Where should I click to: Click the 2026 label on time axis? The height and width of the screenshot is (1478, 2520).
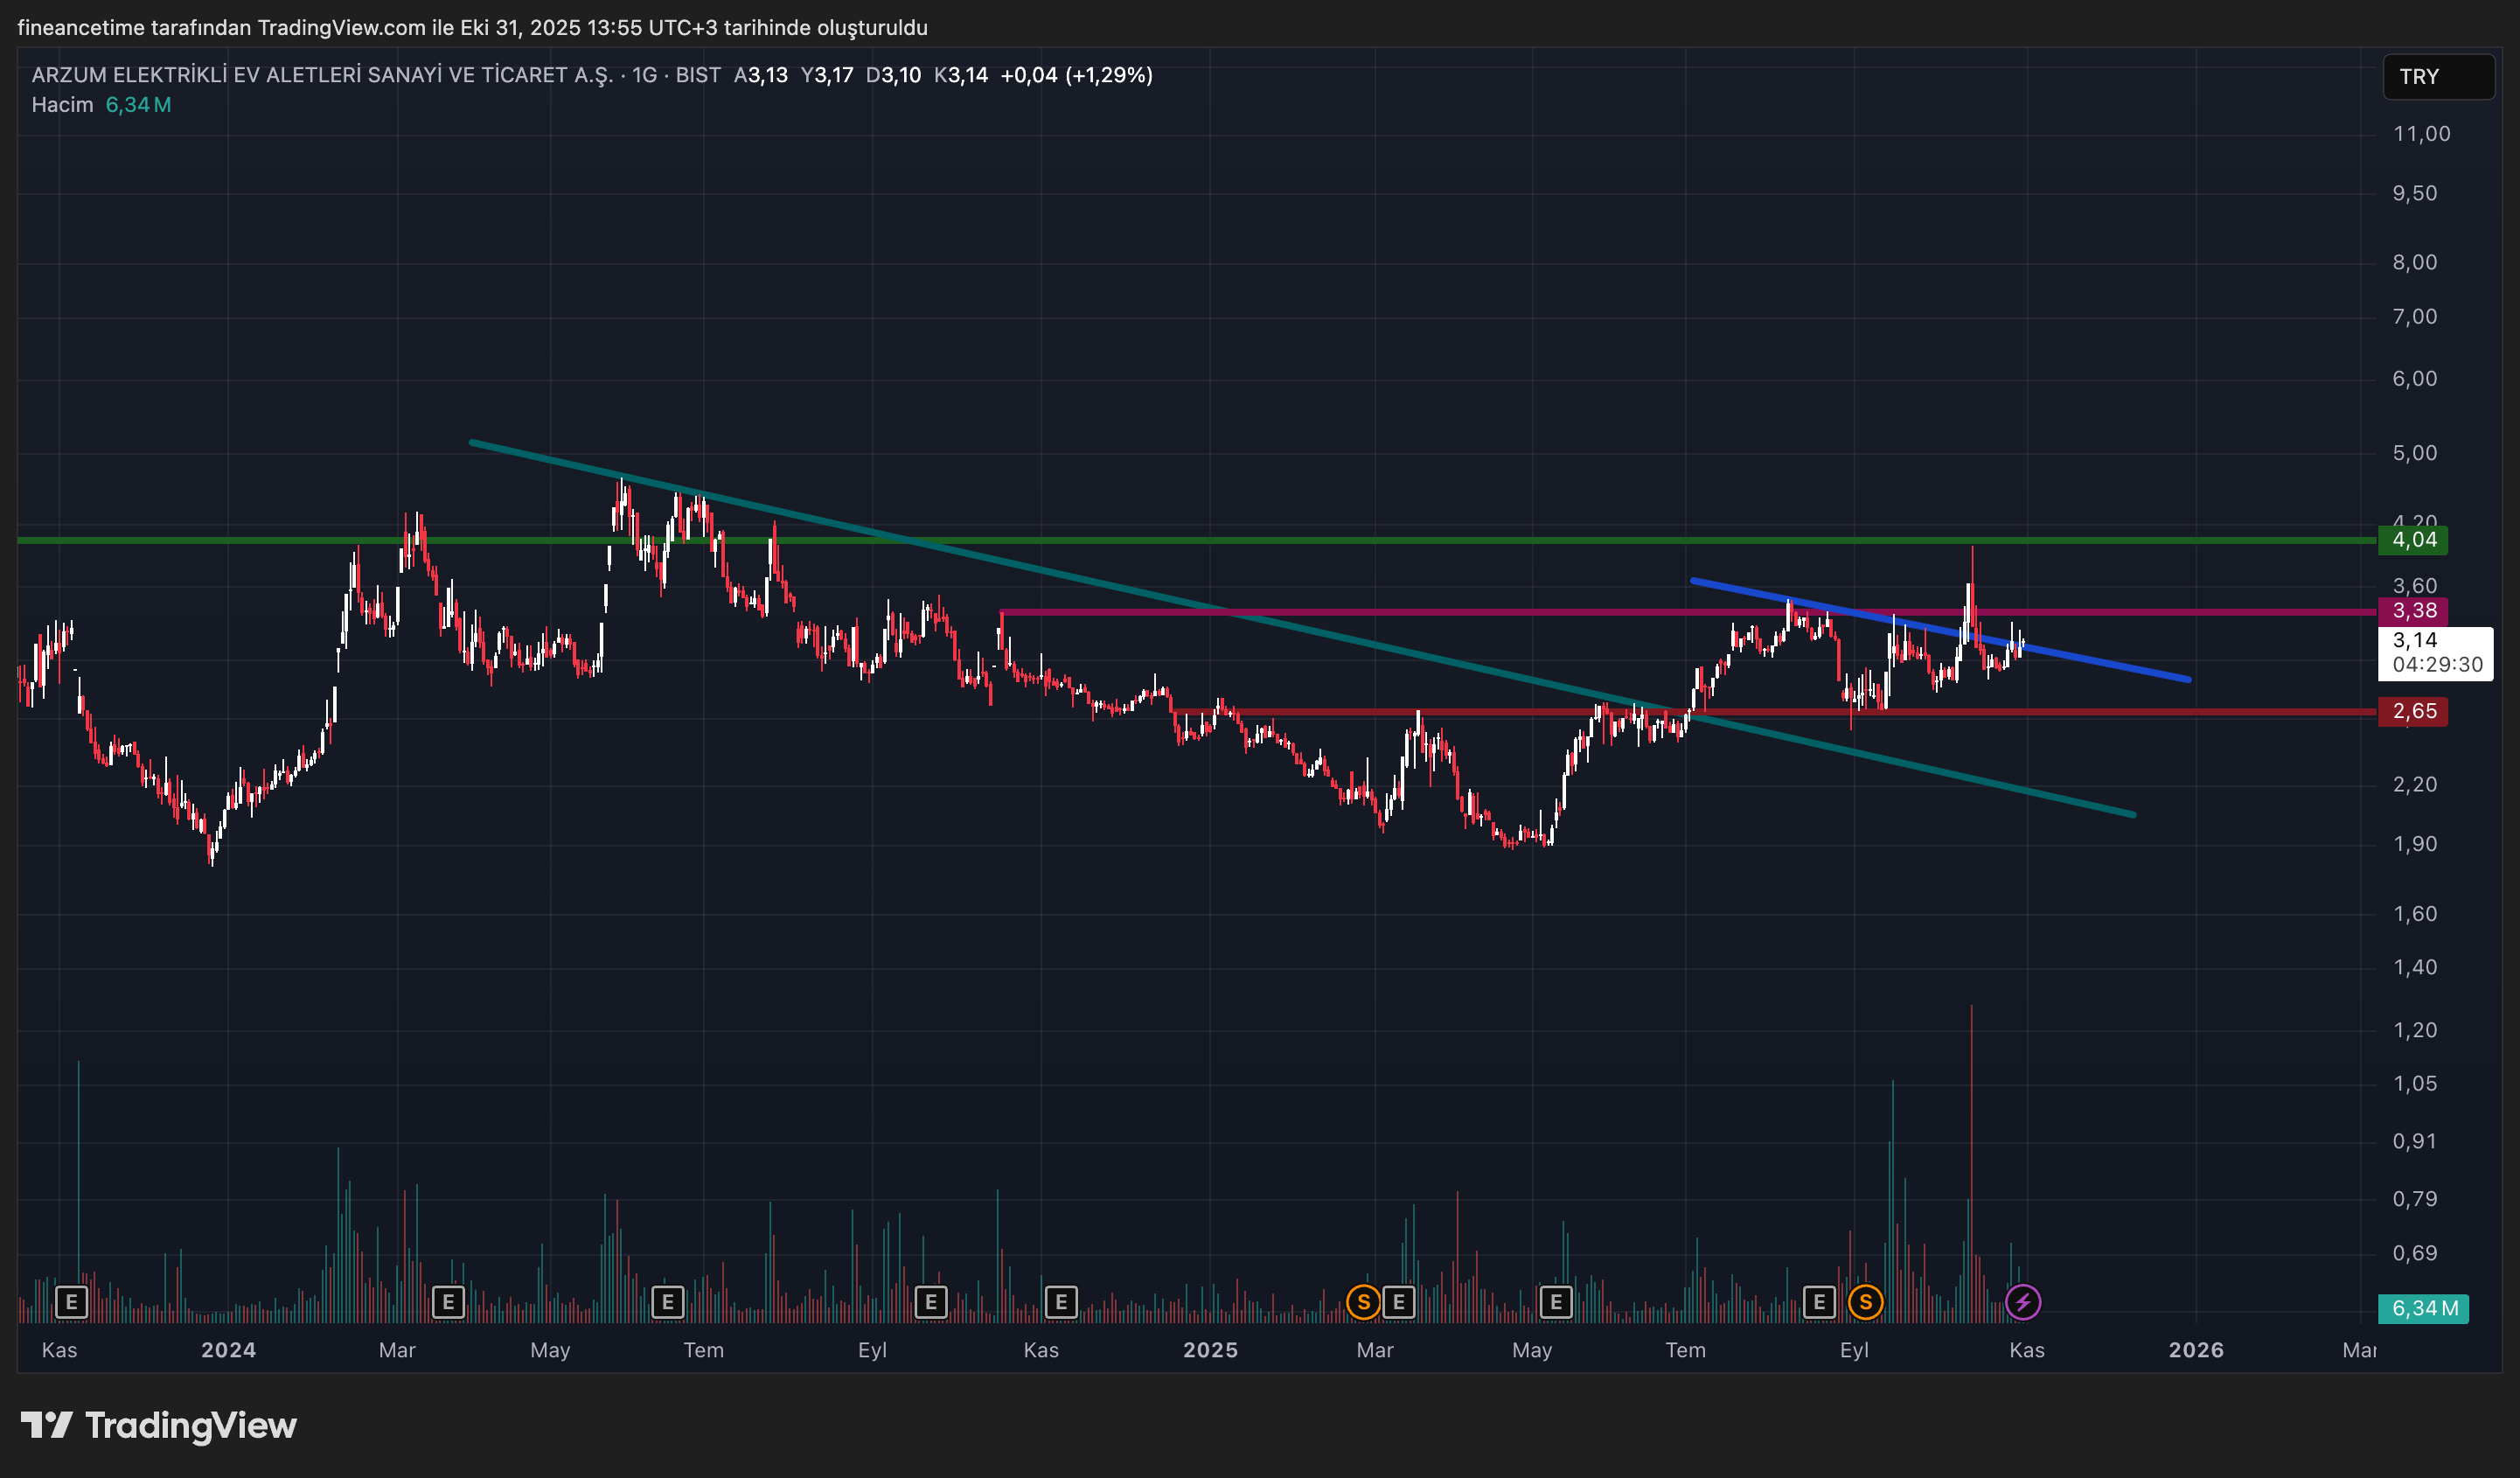(x=2195, y=1350)
